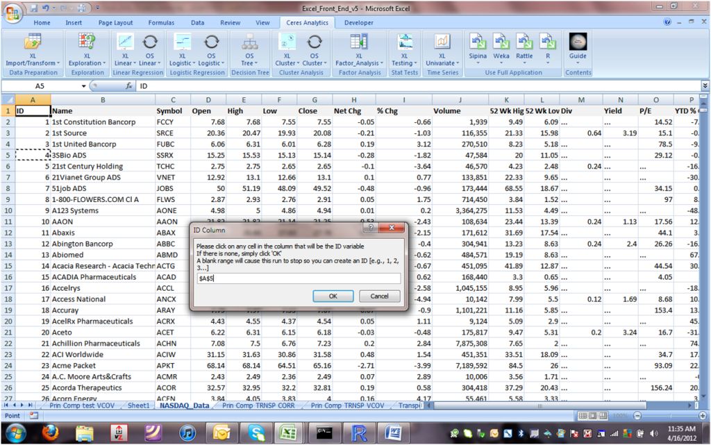Open the Formulas ribbon tab
The height and width of the screenshot is (445, 711).
[x=161, y=23]
